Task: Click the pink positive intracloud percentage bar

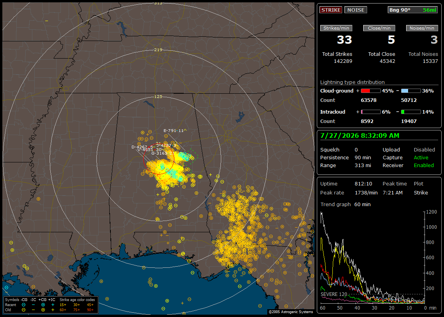Action: tap(371, 112)
